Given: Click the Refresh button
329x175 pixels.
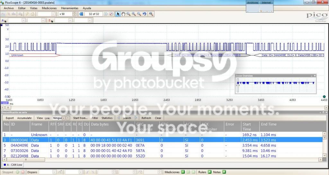Looking at the screenshot, I should pyautogui.click(x=146, y=118).
